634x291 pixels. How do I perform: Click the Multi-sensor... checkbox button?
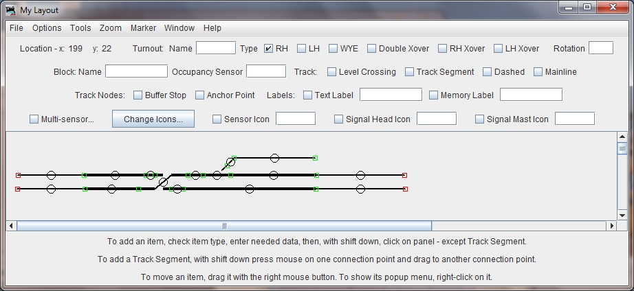click(34, 119)
